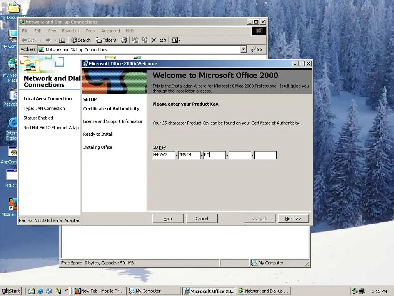The image size is (394, 296).
Task: Toggle the Folders pane in Network Connections window
Action: (106, 40)
